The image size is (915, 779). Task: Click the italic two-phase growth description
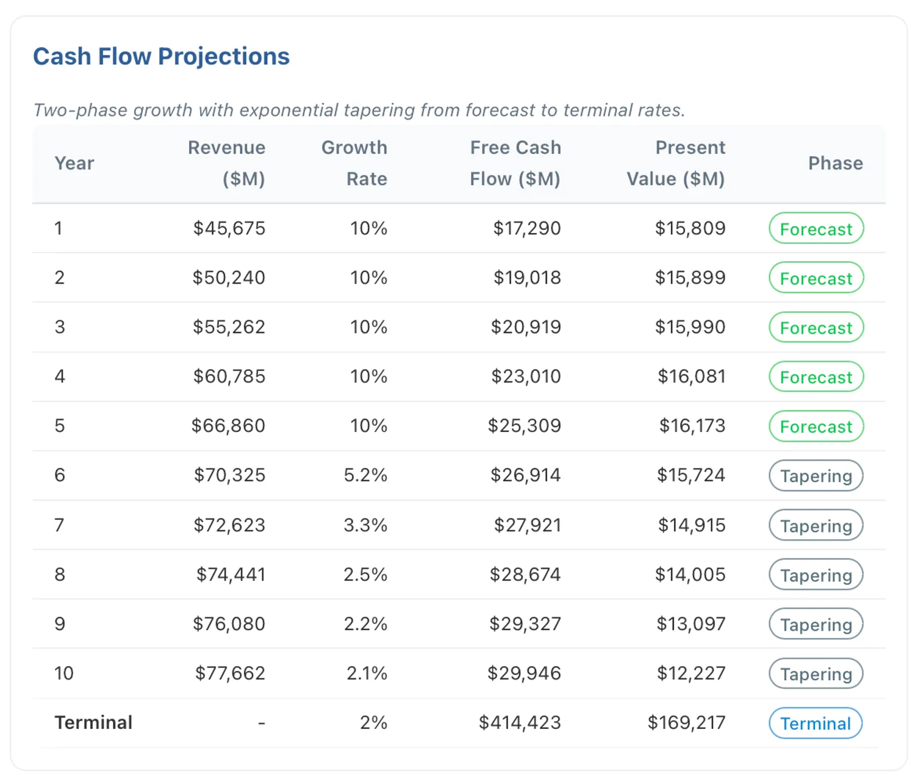(x=359, y=110)
